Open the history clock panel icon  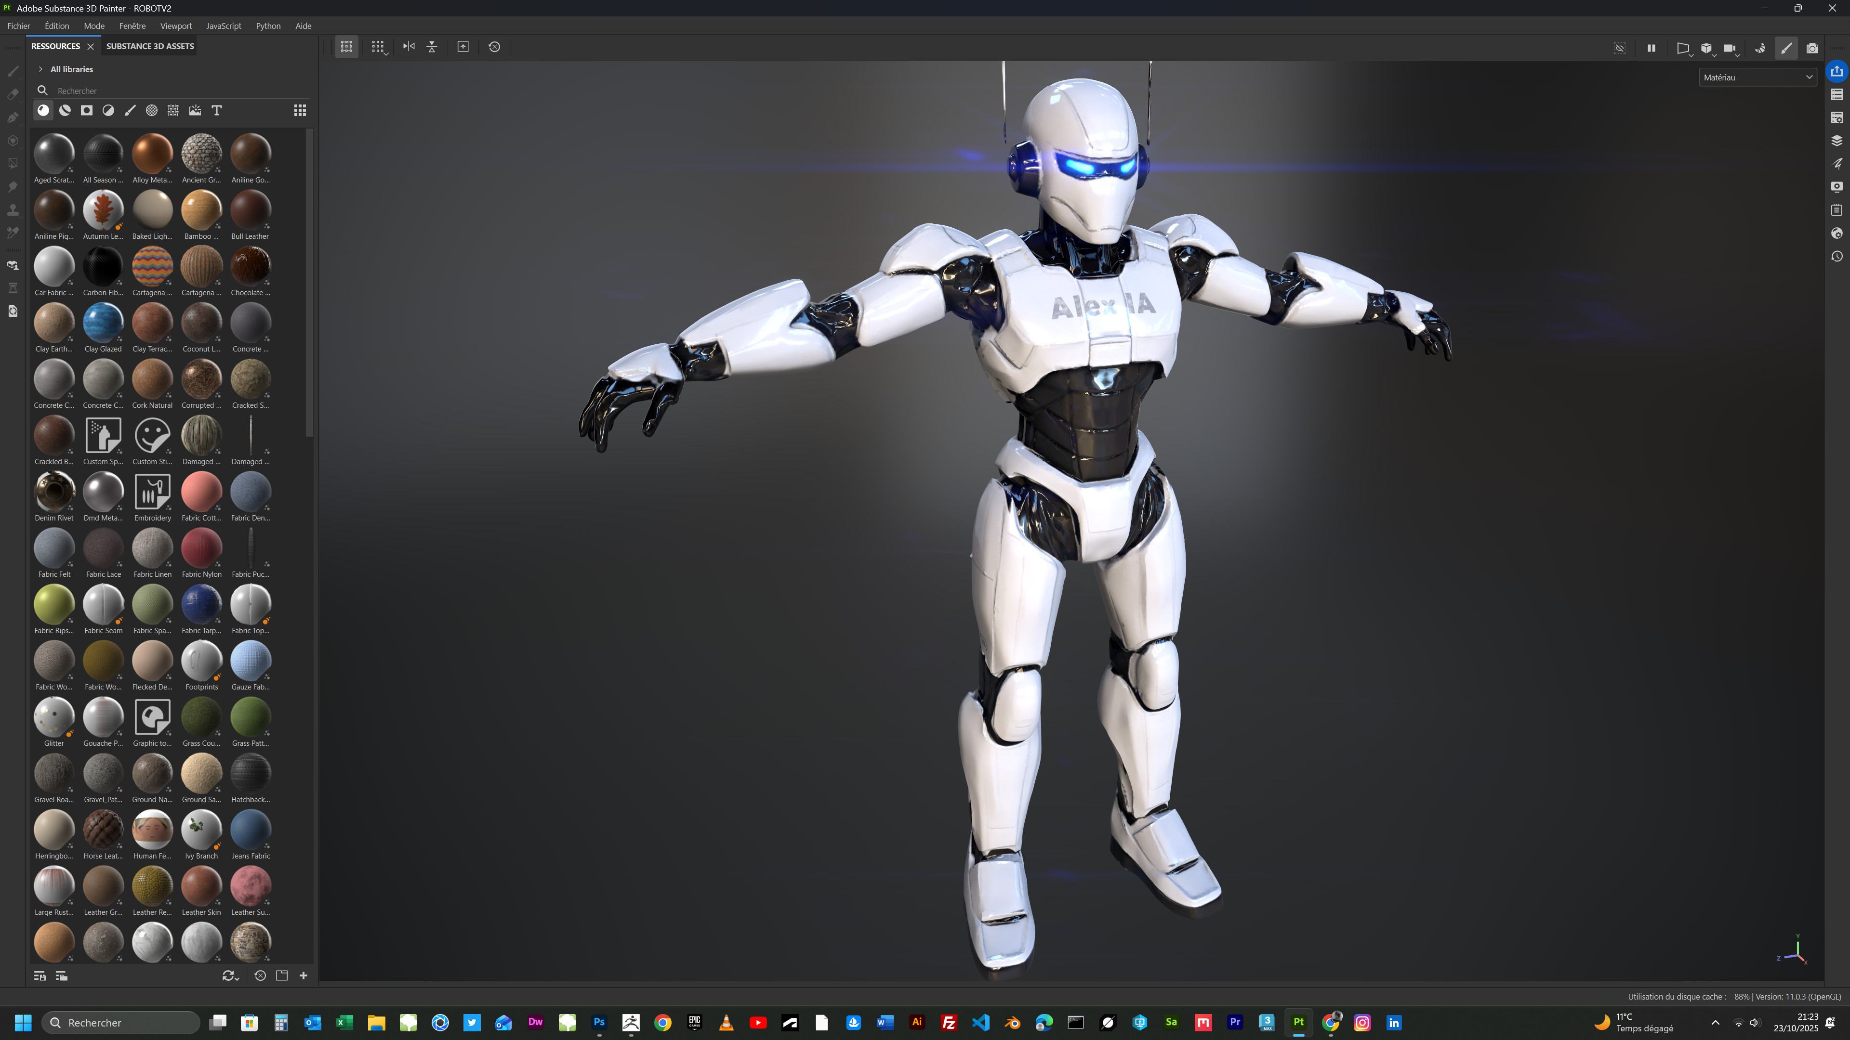1837,256
